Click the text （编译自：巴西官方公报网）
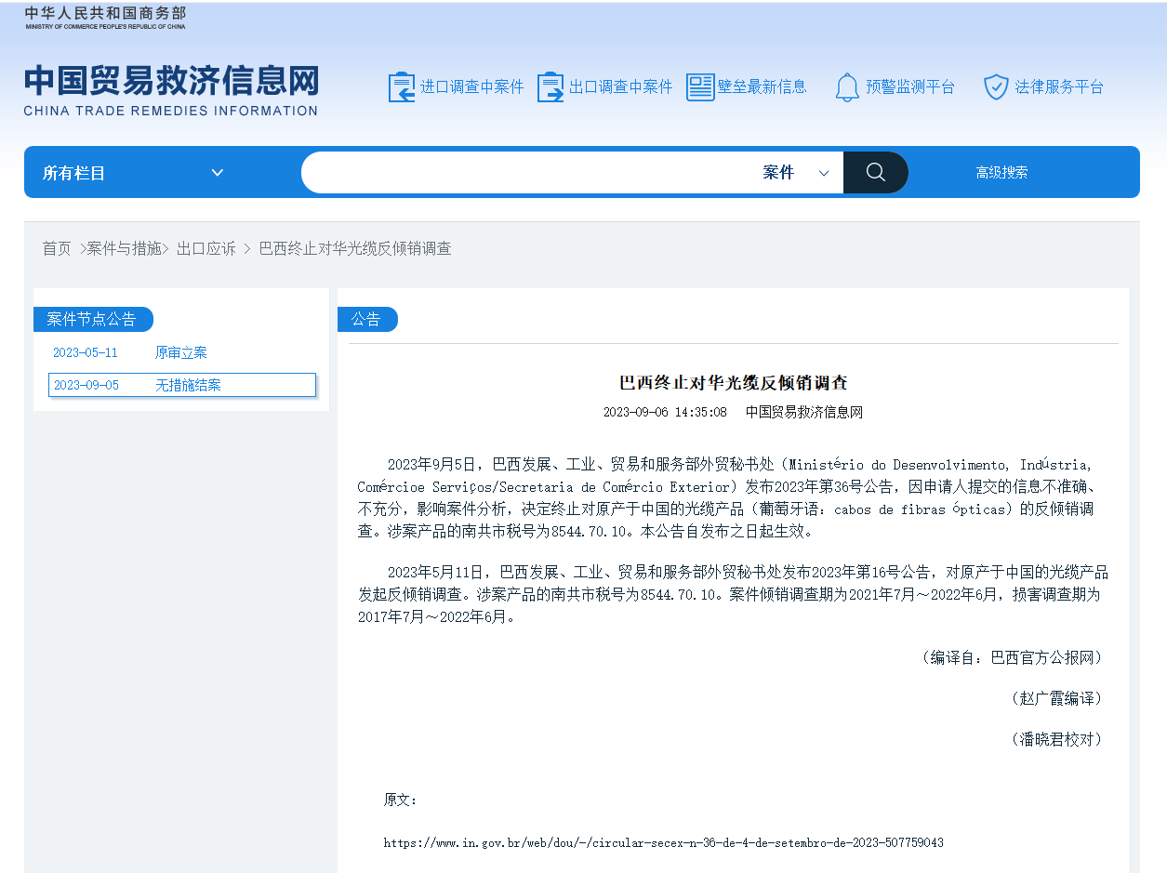This screenshot has width=1167, height=873. [1013, 657]
